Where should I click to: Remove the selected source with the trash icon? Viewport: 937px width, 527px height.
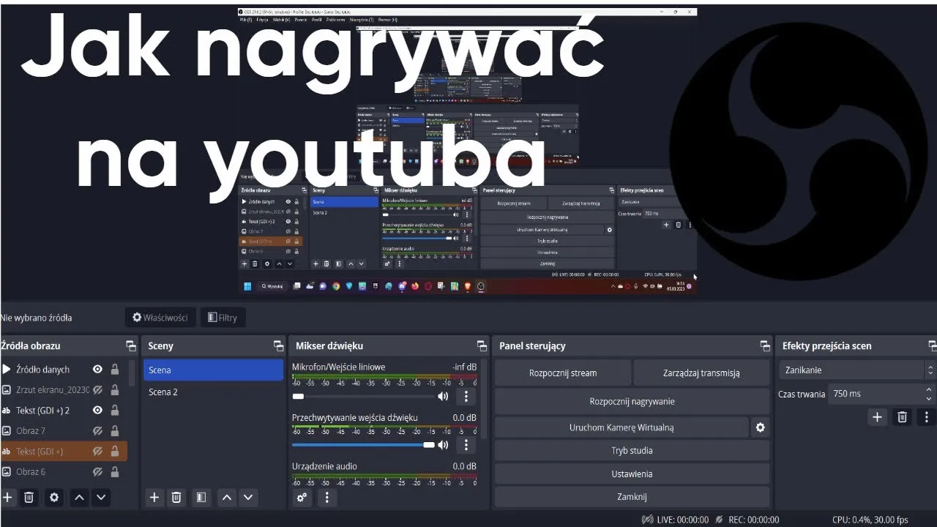(x=29, y=497)
